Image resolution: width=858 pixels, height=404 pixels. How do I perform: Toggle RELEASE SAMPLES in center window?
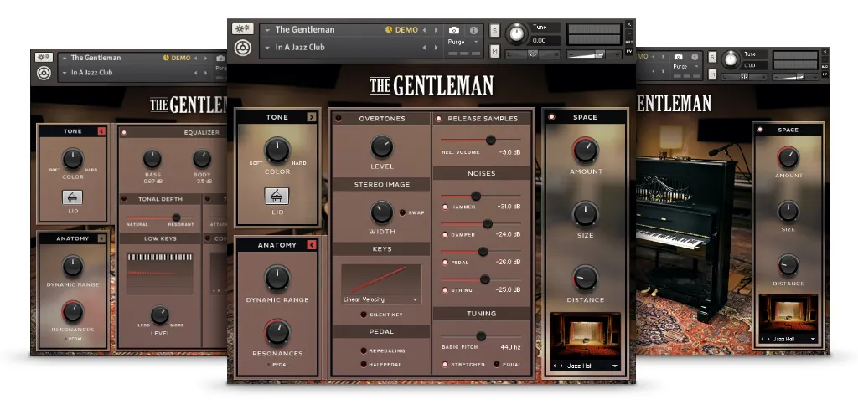pos(438,119)
